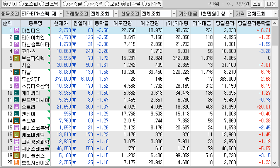Select the 코스닥 radio button
This screenshot has height=168, width=280.
pos(42,4)
